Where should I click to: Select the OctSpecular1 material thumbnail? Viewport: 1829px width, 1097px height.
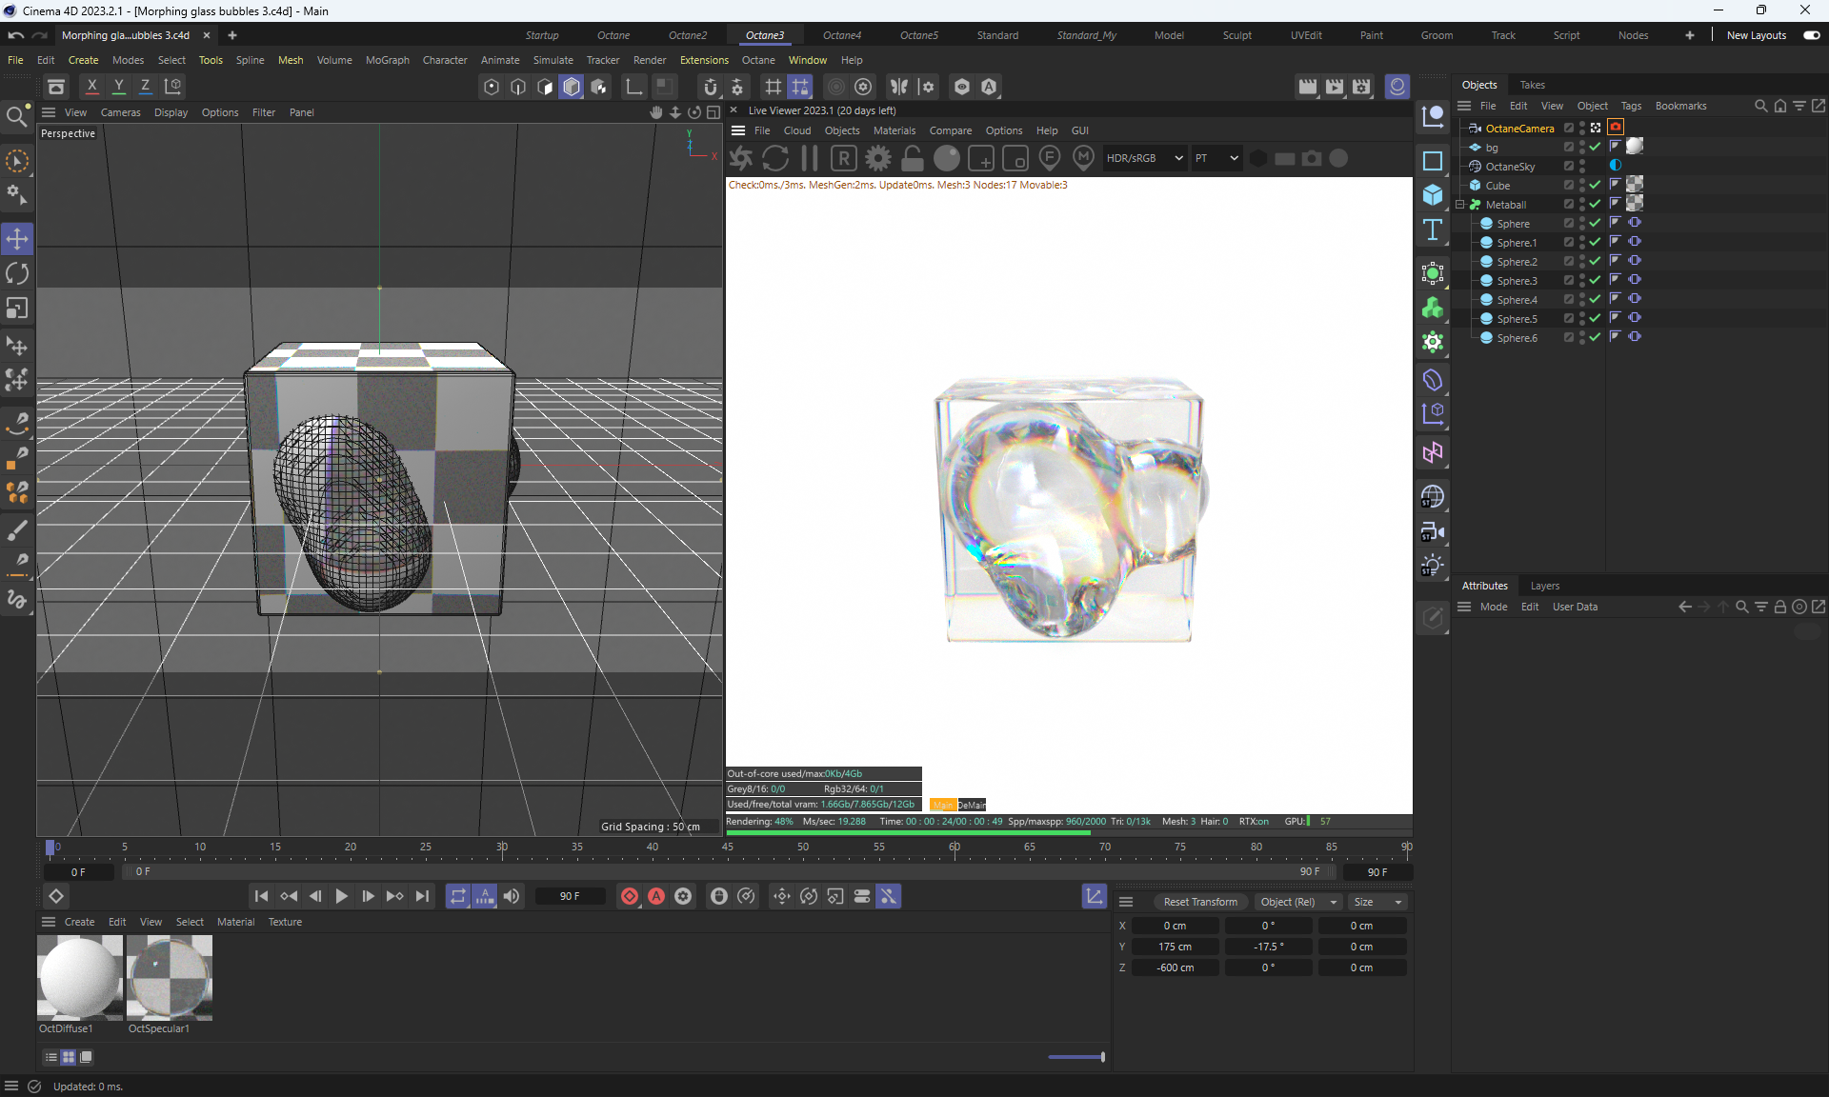(170, 978)
